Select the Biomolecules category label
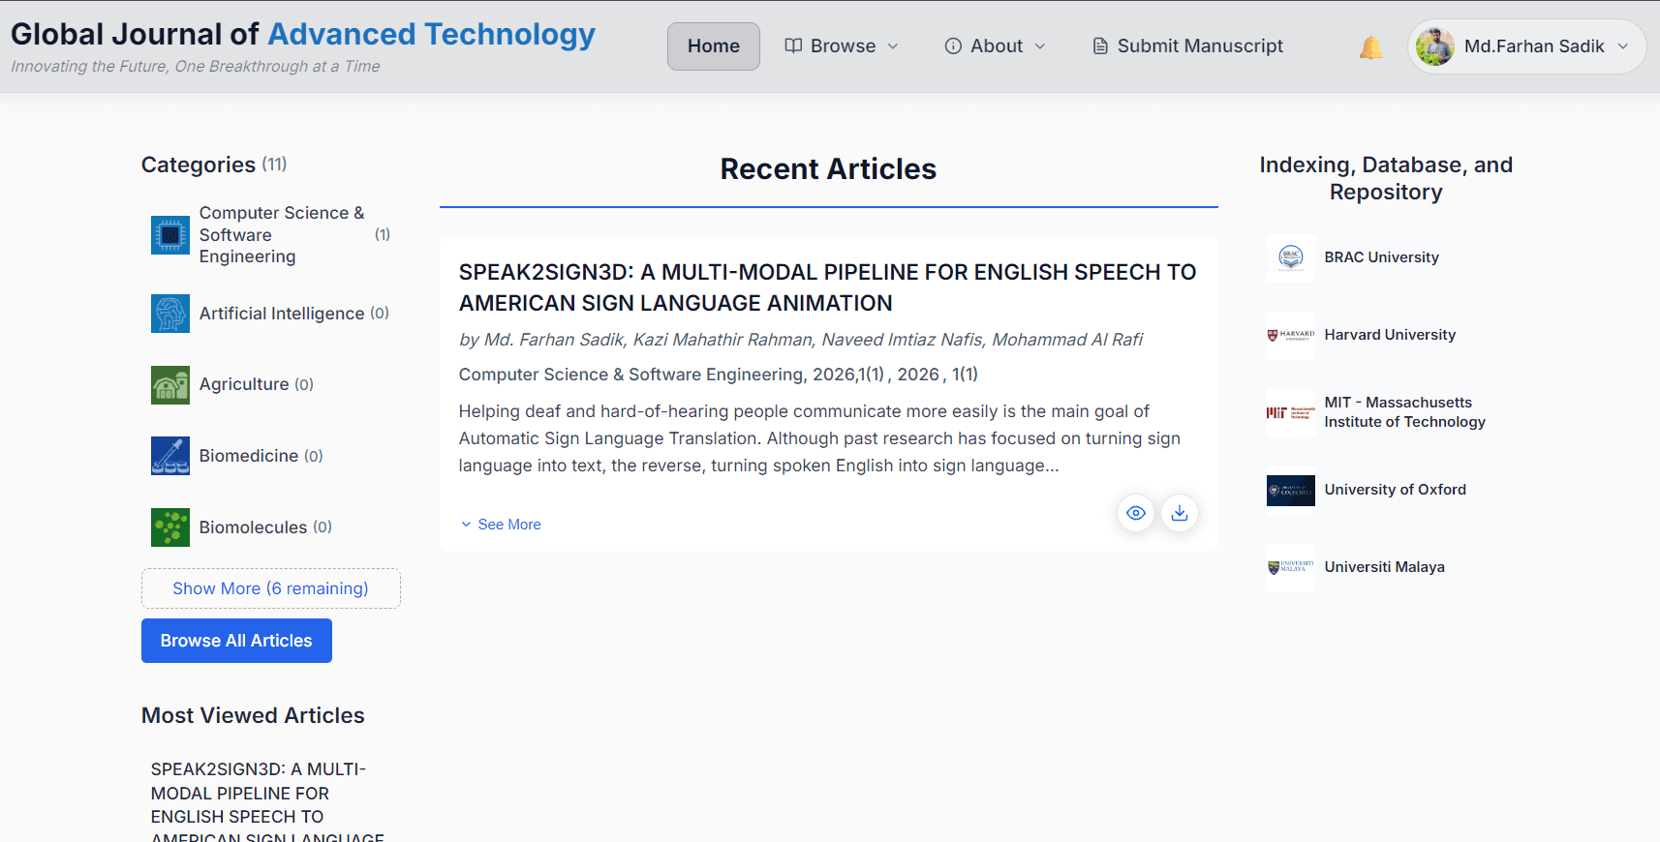This screenshot has height=842, width=1660. (254, 527)
